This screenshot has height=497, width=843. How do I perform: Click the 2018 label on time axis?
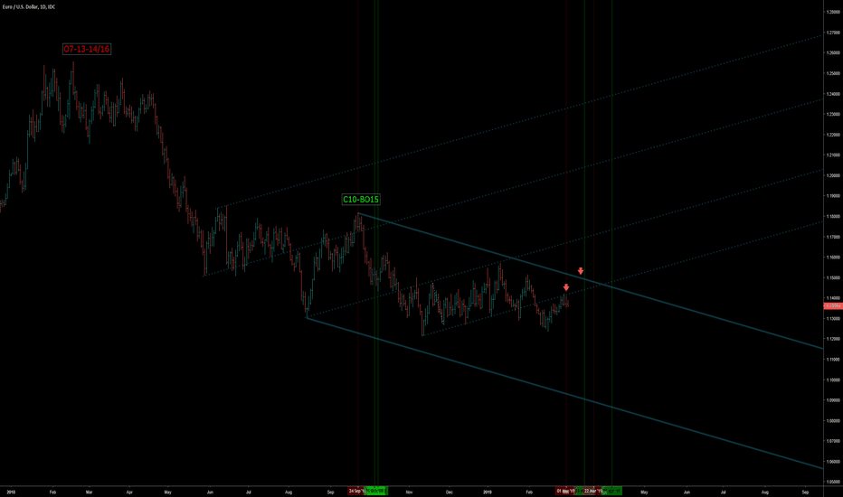[x=11, y=492]
